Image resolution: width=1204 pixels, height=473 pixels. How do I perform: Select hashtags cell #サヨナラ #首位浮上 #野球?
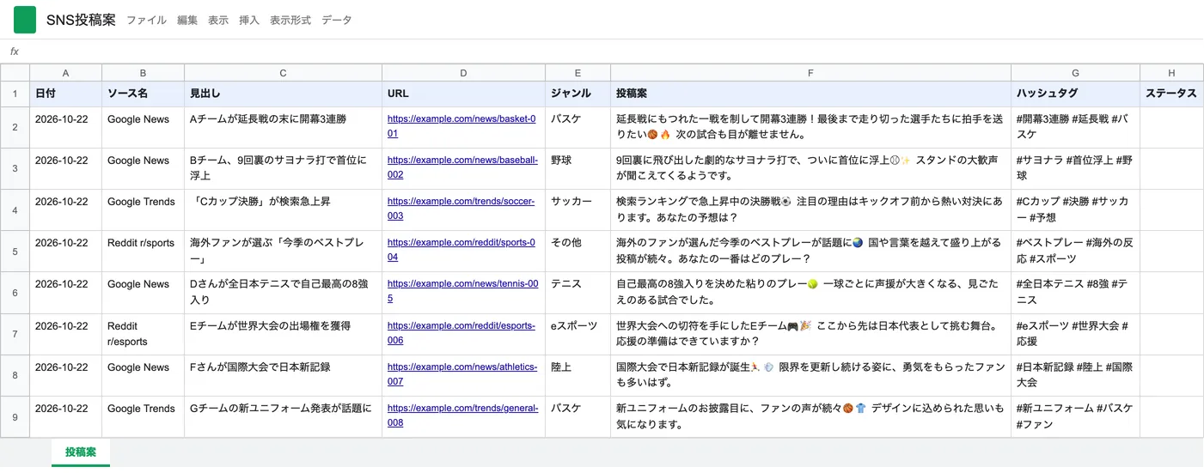tap(1075, 168)
